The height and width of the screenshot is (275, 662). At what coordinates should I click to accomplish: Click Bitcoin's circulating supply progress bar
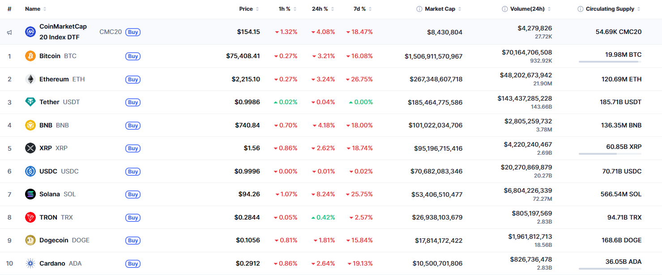click(x=610, y=61)
